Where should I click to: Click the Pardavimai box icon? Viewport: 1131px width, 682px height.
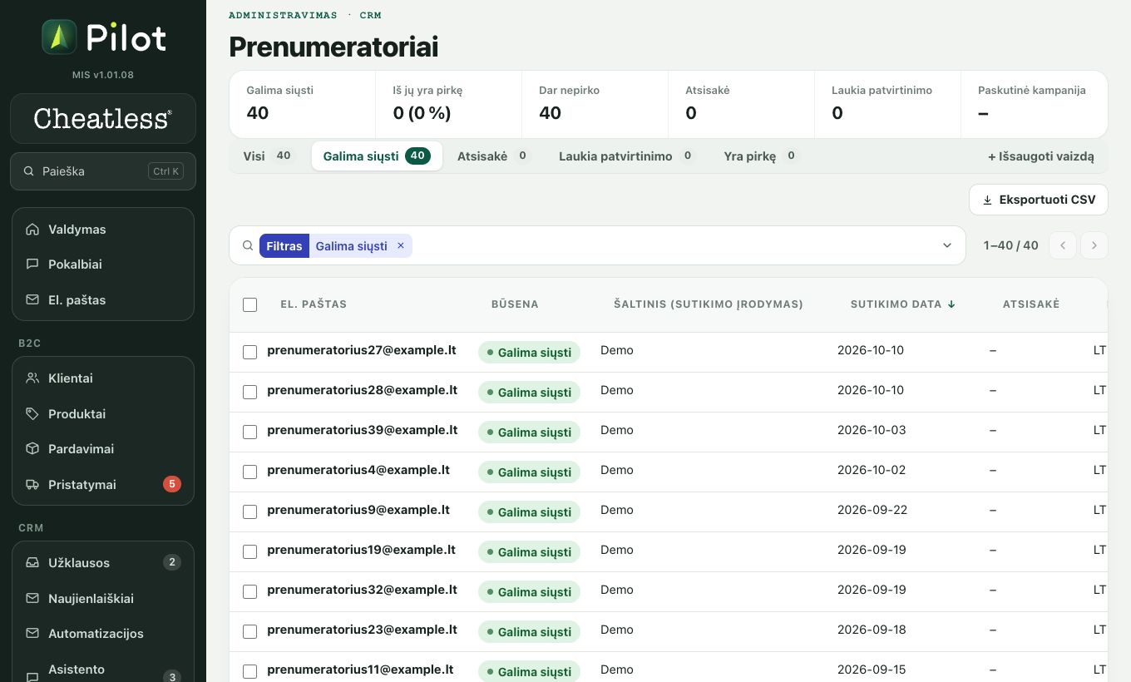32,449
